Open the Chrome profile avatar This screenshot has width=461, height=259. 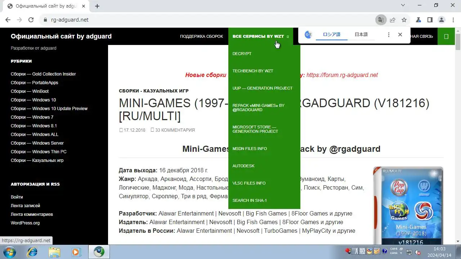tap(442, 20)
